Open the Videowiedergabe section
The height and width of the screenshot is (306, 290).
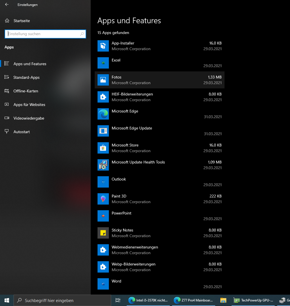(45, 118)
